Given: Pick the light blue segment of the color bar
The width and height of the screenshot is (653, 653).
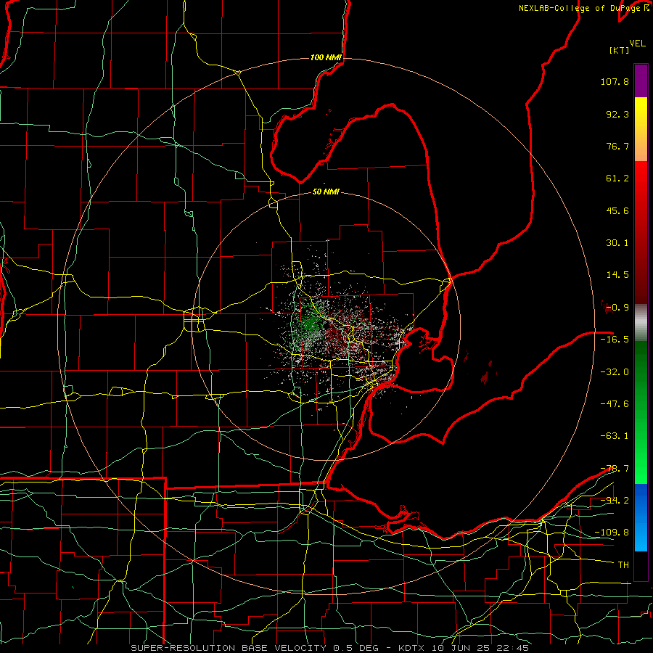Looking at the screenshot, I should click(641, 537).
